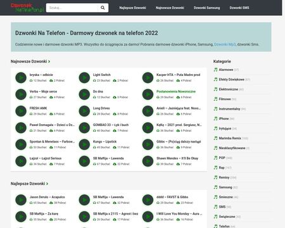Open the Samsung category in sidebar
The height and width of the screenshot is (228, 285).
coord(225,187)
